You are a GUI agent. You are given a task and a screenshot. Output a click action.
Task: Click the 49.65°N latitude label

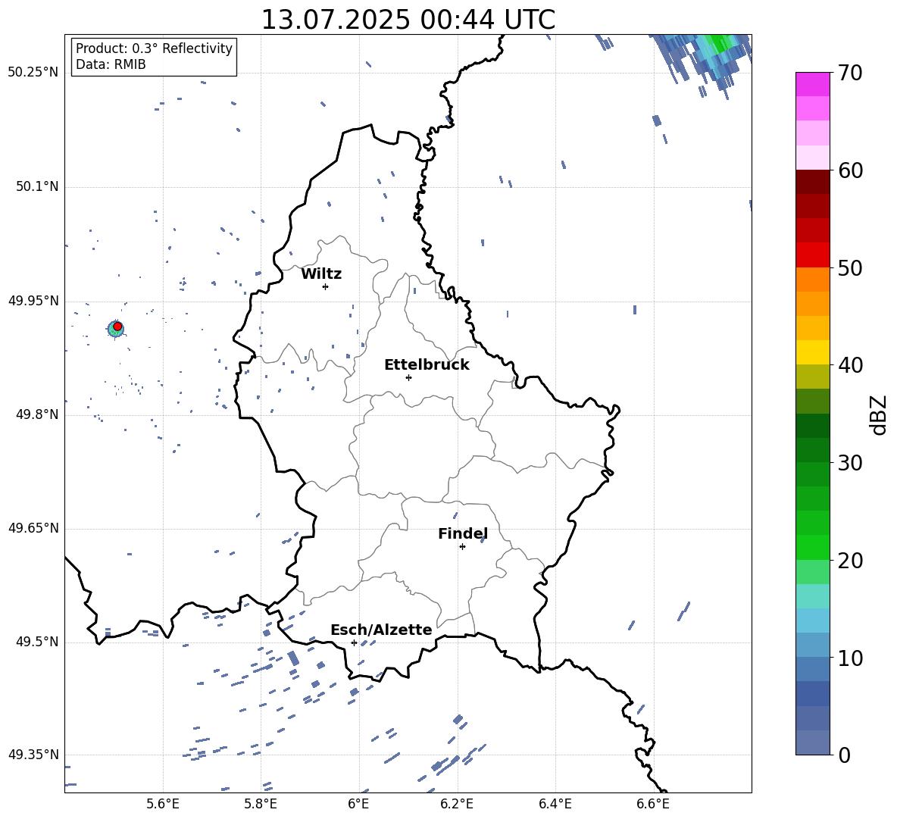33,528
